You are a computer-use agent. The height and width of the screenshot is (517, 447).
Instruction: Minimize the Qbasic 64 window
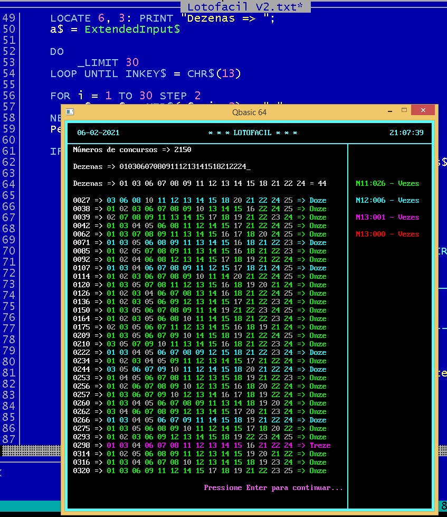click(x=386, y=111)
